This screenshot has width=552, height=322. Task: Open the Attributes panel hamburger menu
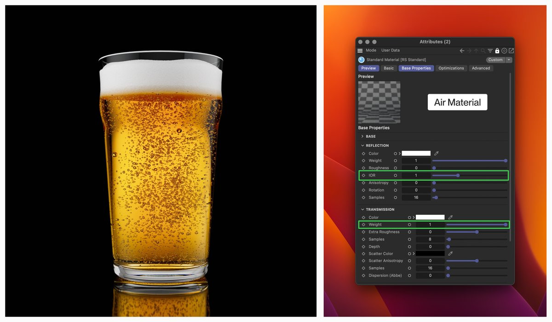(x=360, y=51)
